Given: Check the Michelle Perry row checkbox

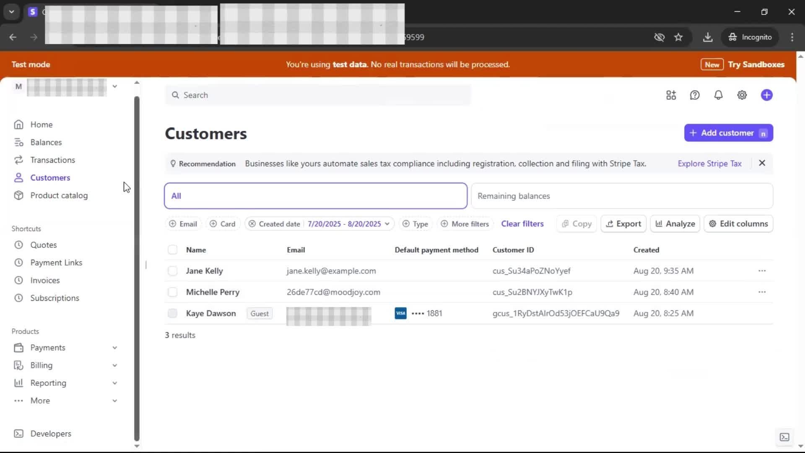Looking at the screenshot, I should 172,292.
